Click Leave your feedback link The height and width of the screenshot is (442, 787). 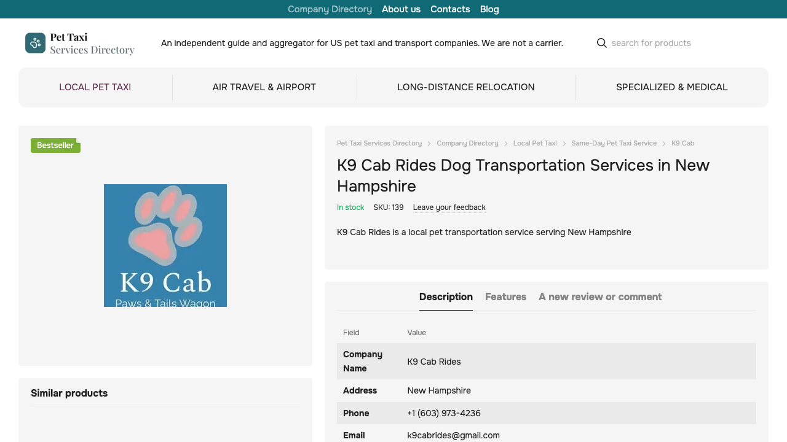[449, 207]
